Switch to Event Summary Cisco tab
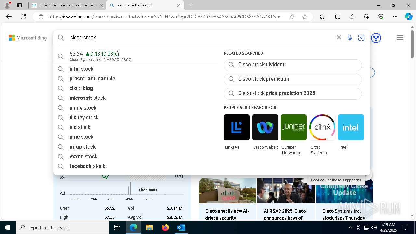Viewport: 416px width, 234px height. (x=67, y=5)
